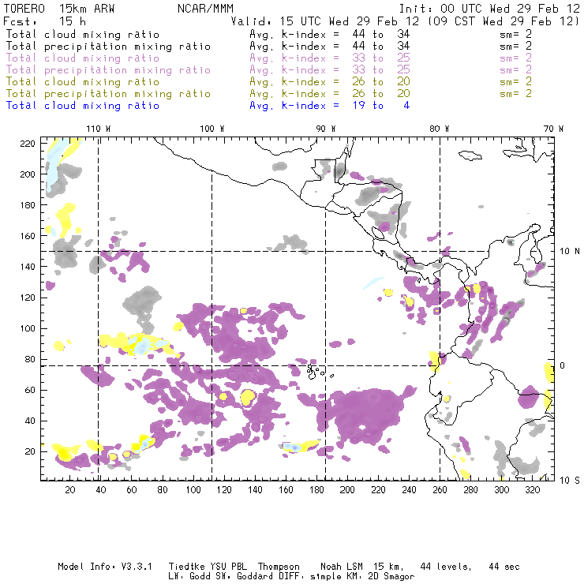Click the '80 W' longitude label
Image resolution: width=584 pixels, height=584 pixels.
(439, 129)
